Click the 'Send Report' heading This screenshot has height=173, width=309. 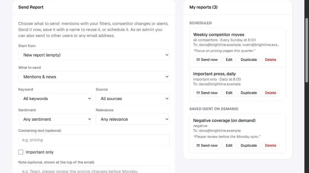[x=31, y=7]
